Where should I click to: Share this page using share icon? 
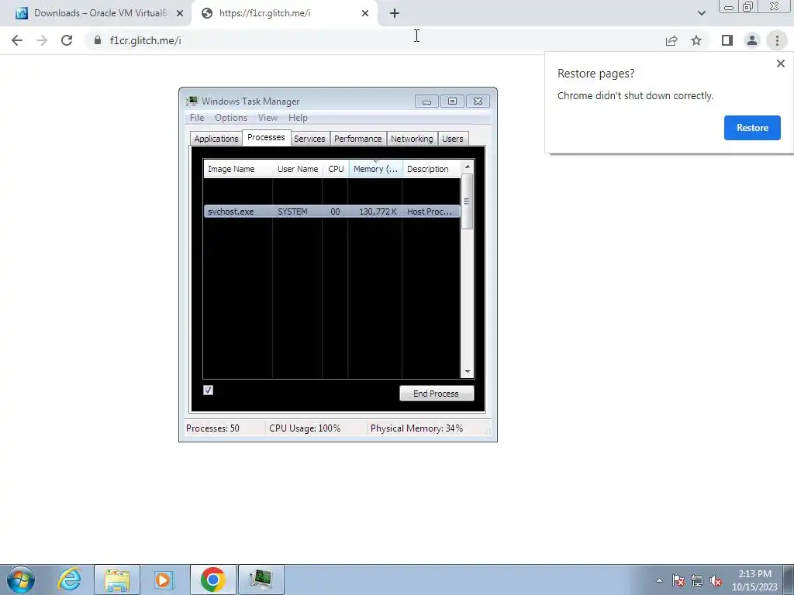point(671,40)
